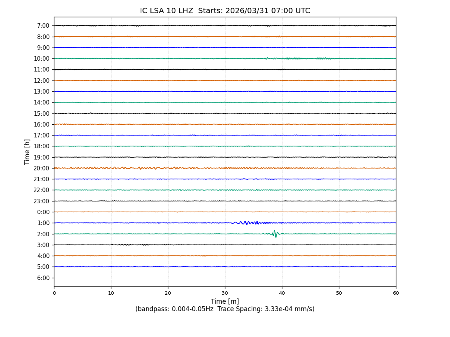This screenshot has height=337, width=450.
Task: Click the green oscillation burst on 10:00 trace
Action: 292,58
